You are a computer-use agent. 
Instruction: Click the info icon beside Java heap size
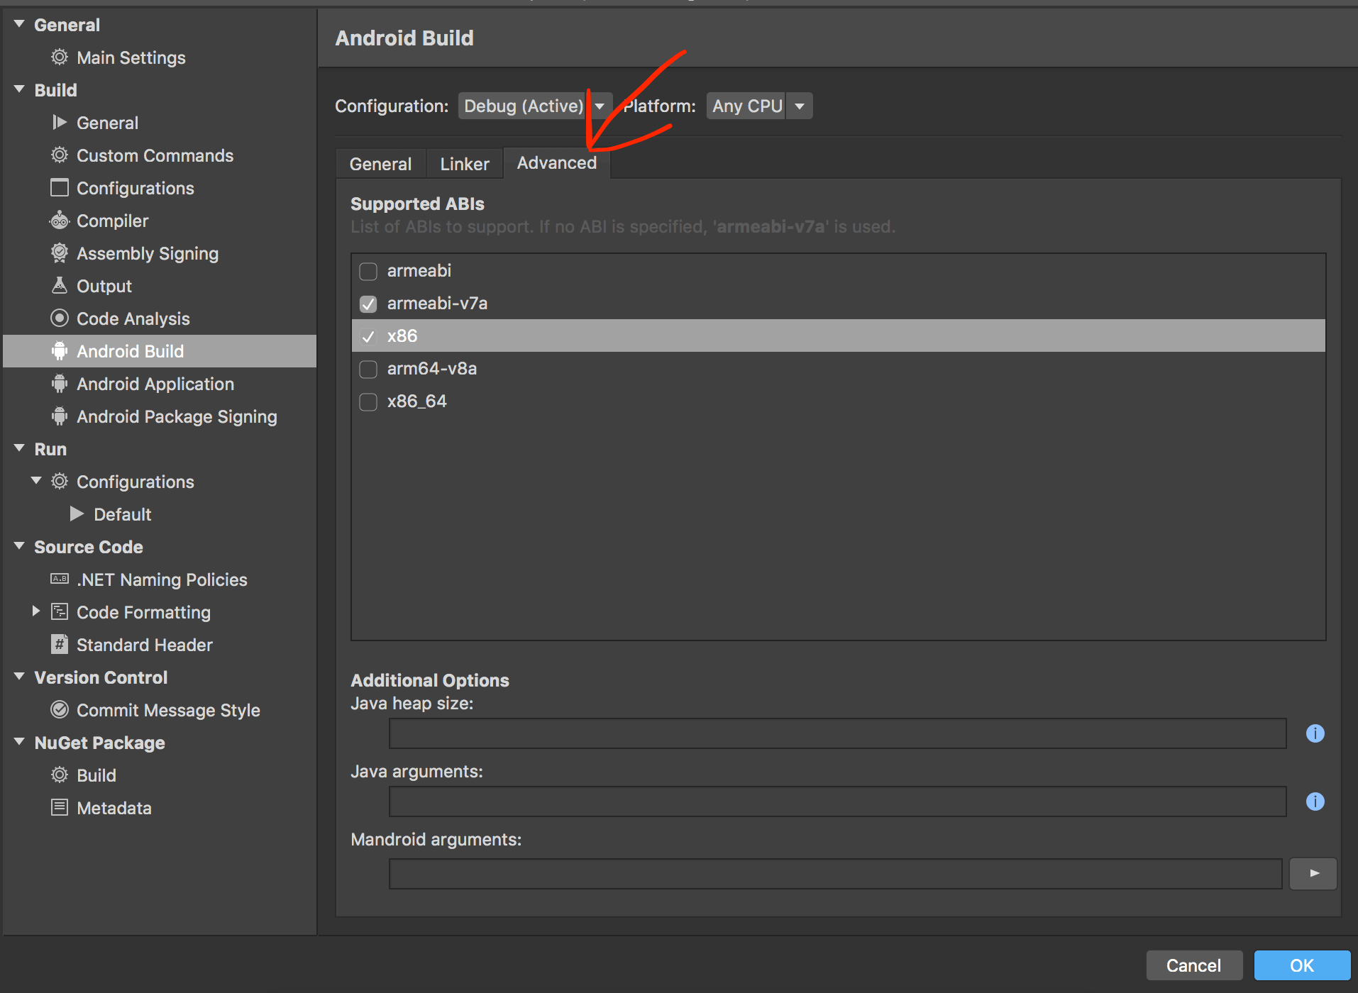(1315, 733)
